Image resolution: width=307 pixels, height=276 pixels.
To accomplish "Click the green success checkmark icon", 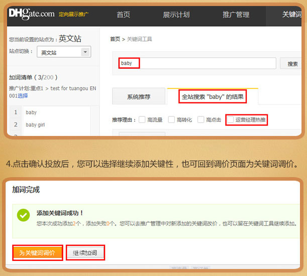I will click(23, 215).
